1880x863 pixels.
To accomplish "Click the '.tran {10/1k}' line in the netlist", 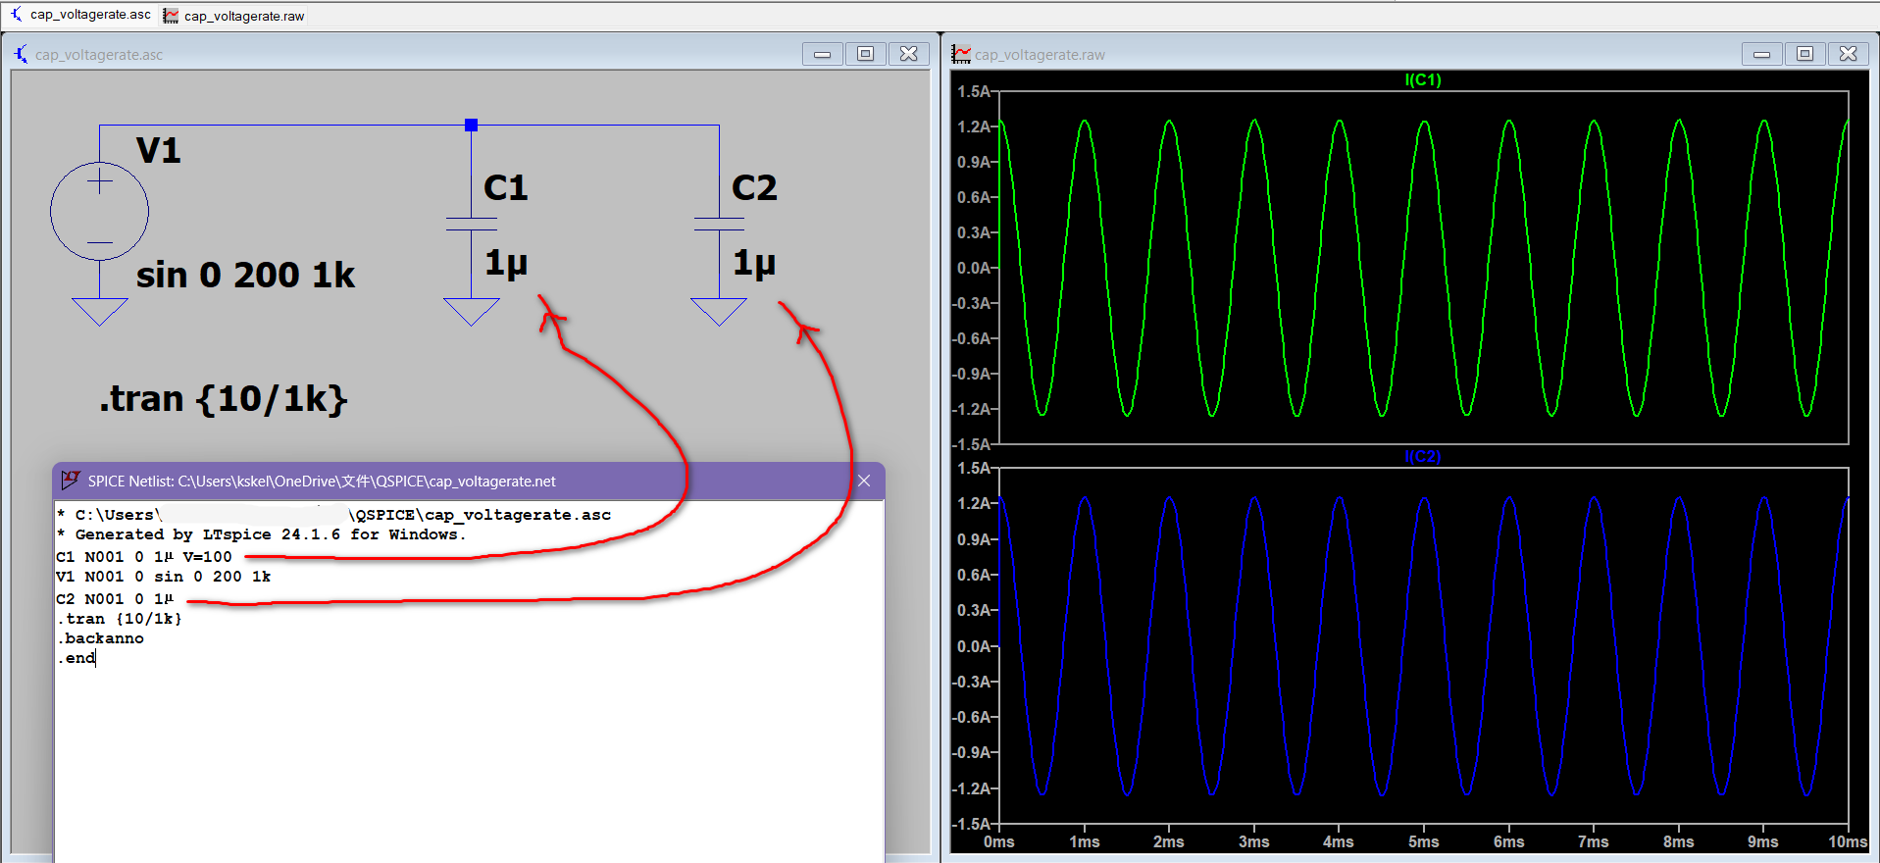I will point(120,619).
